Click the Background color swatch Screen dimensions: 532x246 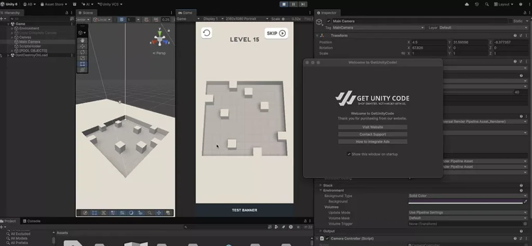(x=465, y=201)
